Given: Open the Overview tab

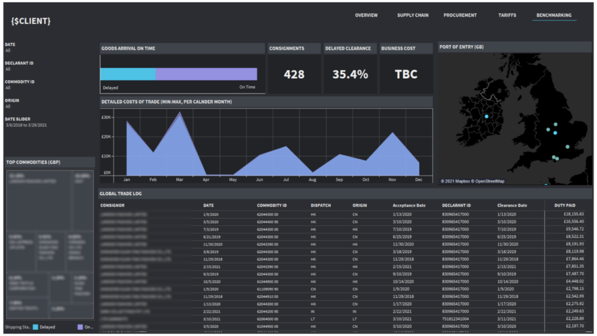Looking at the screenshot, I should coord(366,15).
